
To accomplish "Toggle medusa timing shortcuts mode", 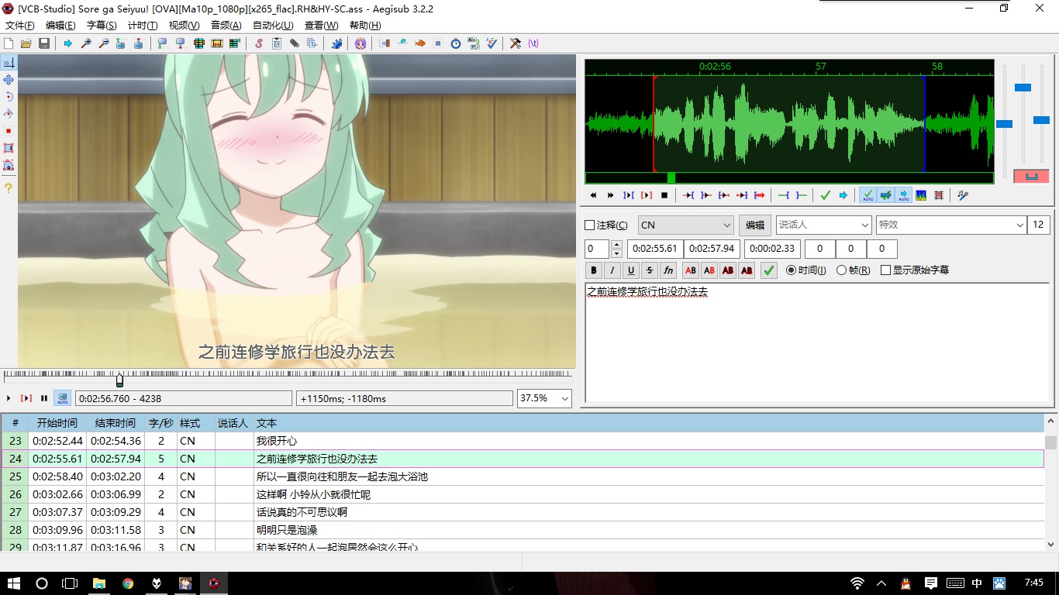I will 938,195.
